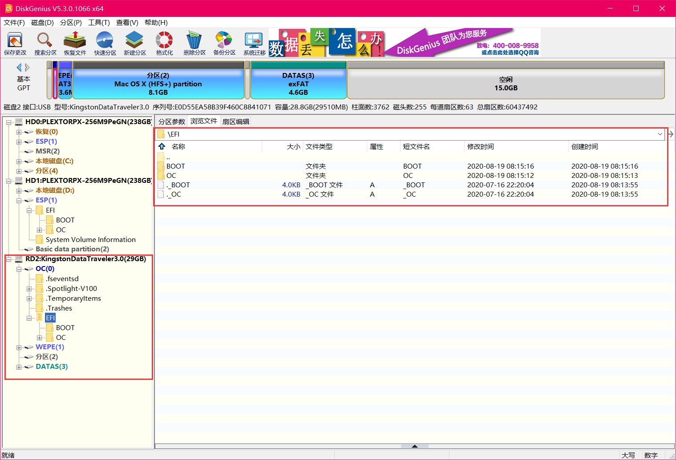Expand the 本地磁盘(D:) node
The width and height of the screenshot is (676, 460).
pyautogui.click(x=19, y=190)
